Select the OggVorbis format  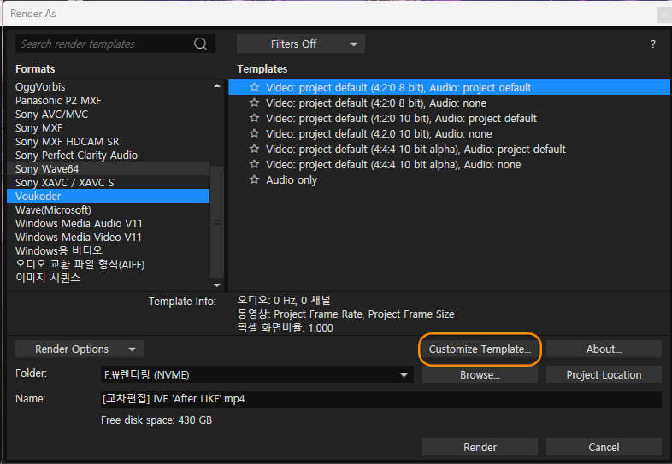(x=108, y=87)
